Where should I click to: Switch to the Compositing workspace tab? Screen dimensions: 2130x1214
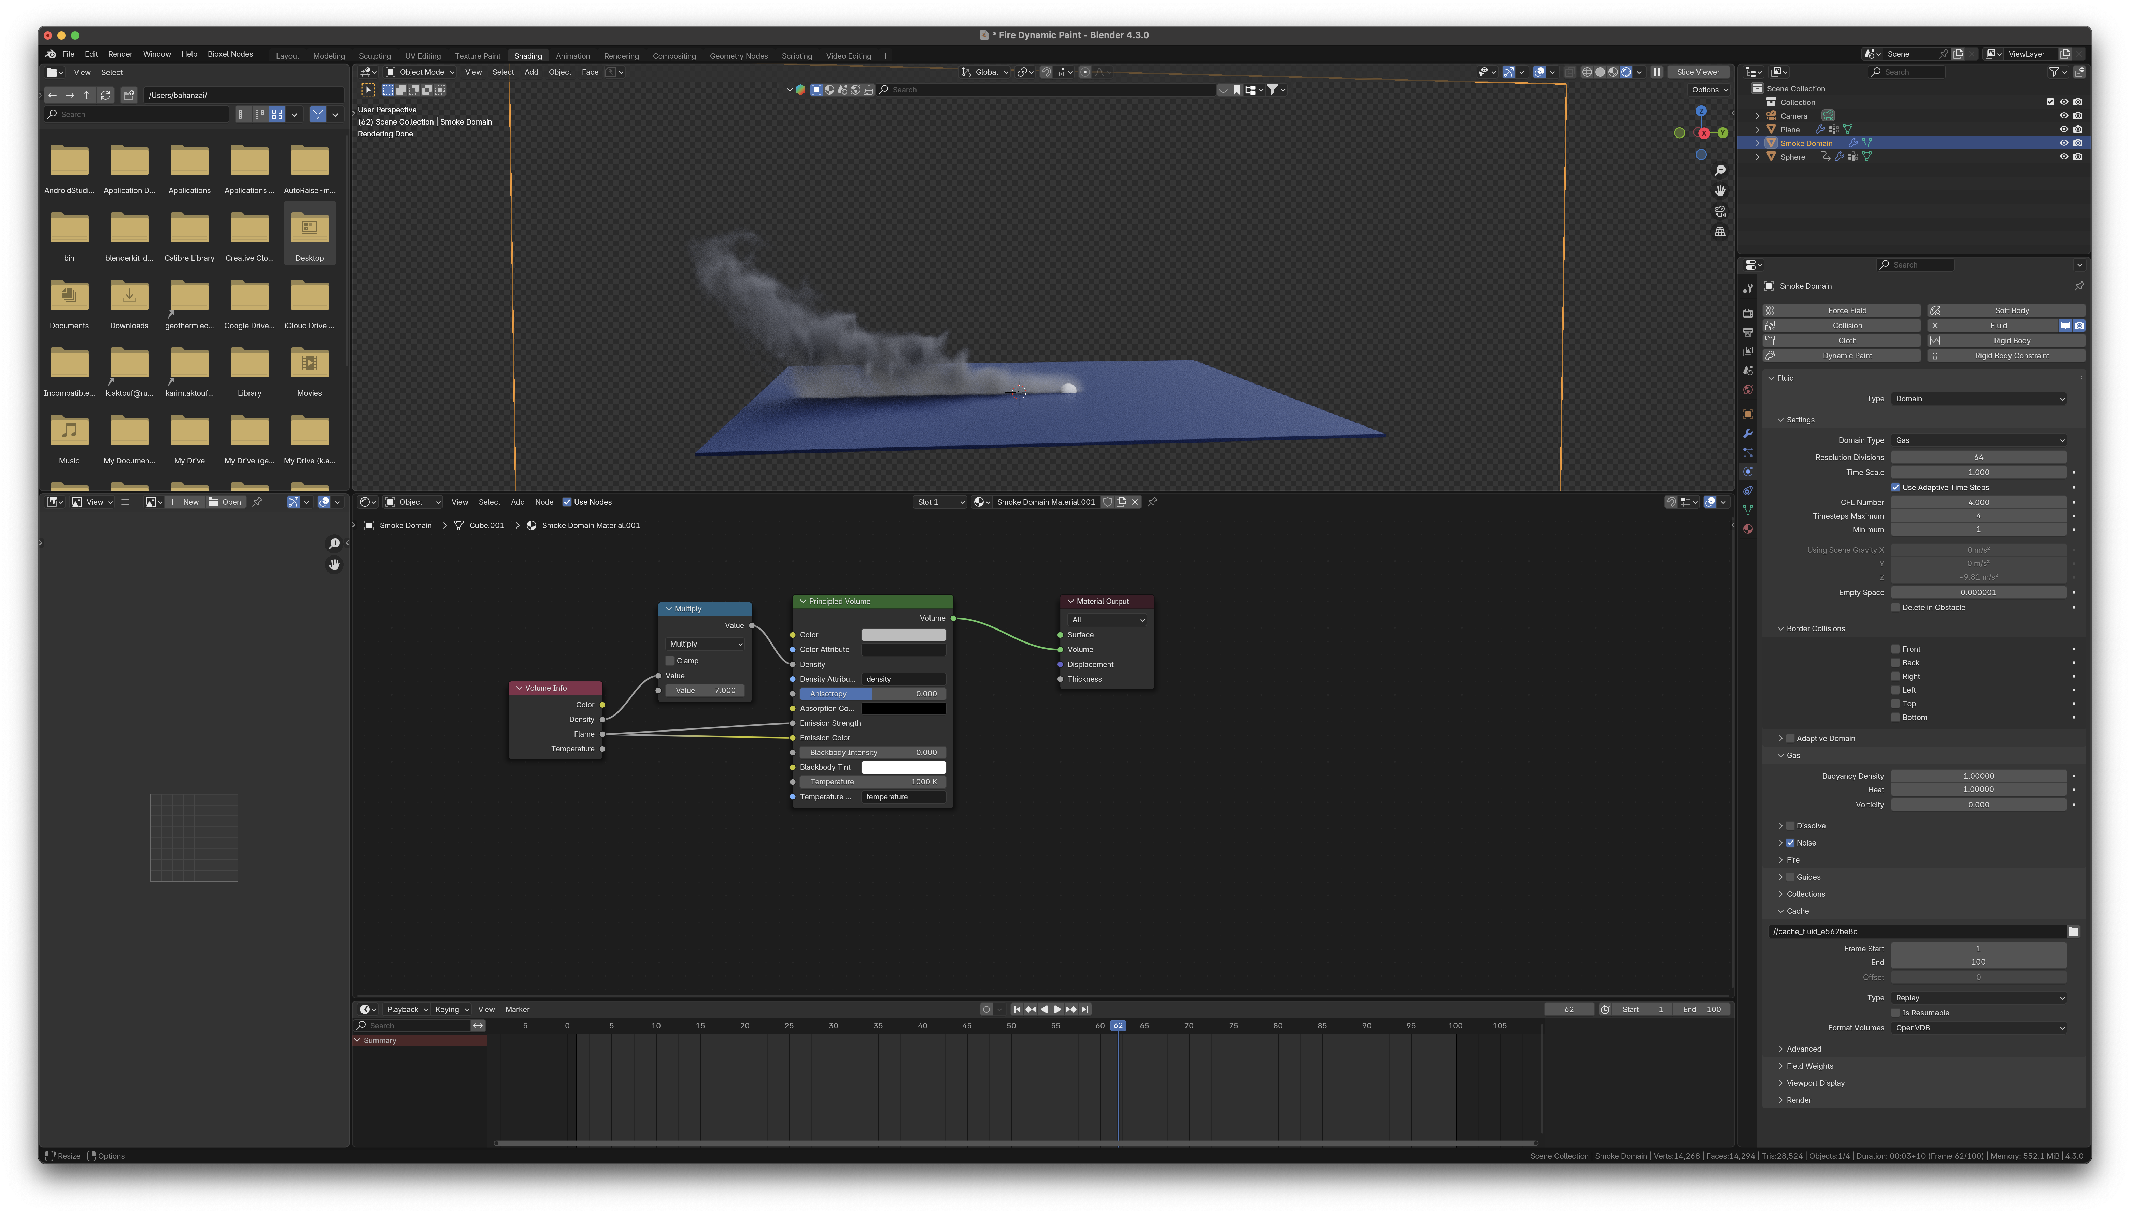[674, 56]
